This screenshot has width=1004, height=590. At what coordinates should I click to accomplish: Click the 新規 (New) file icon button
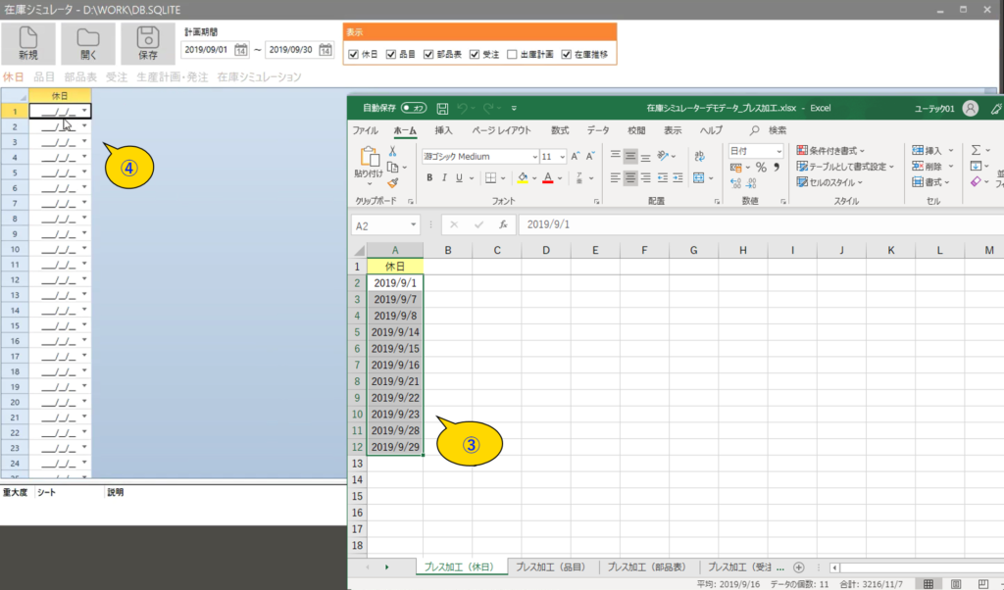[28, 44]
